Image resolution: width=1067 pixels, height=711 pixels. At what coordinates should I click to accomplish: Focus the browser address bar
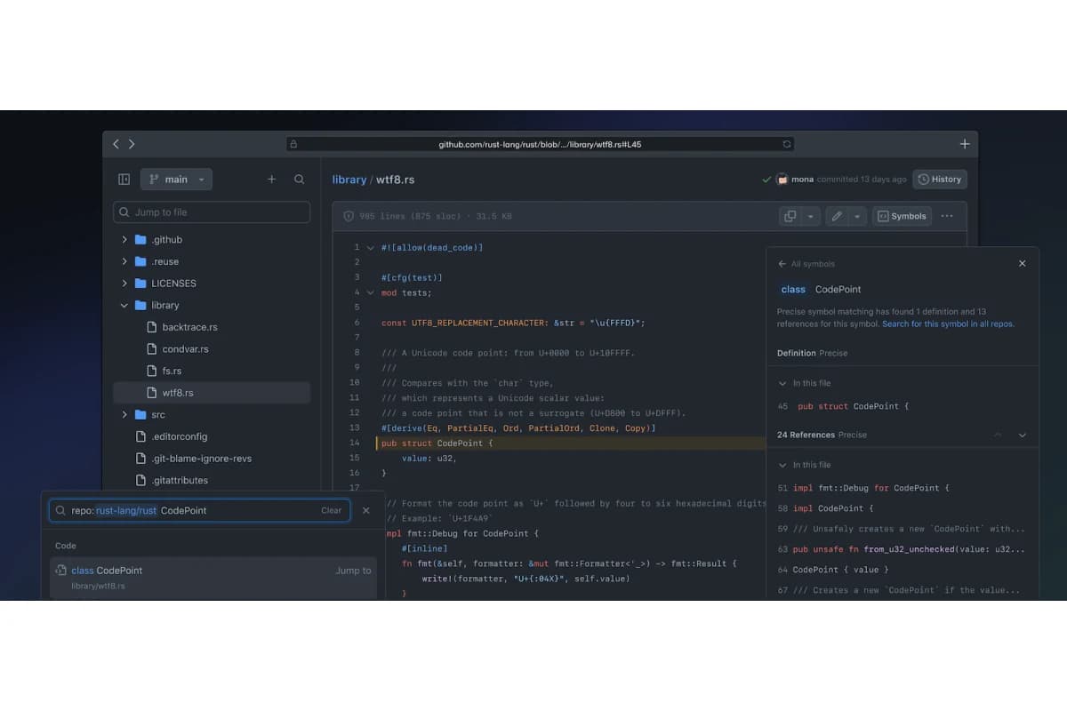pos(541,144)
